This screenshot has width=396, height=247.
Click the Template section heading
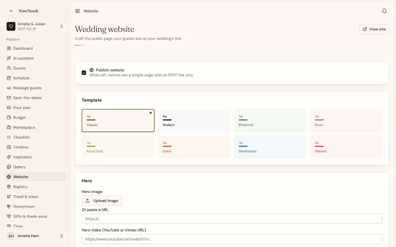pos(92,100)
